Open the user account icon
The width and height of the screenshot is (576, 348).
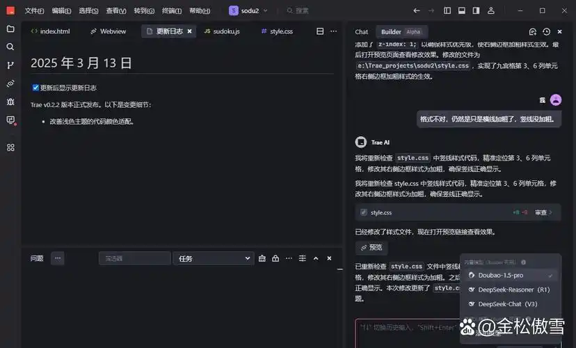click(x=490, y=10)
